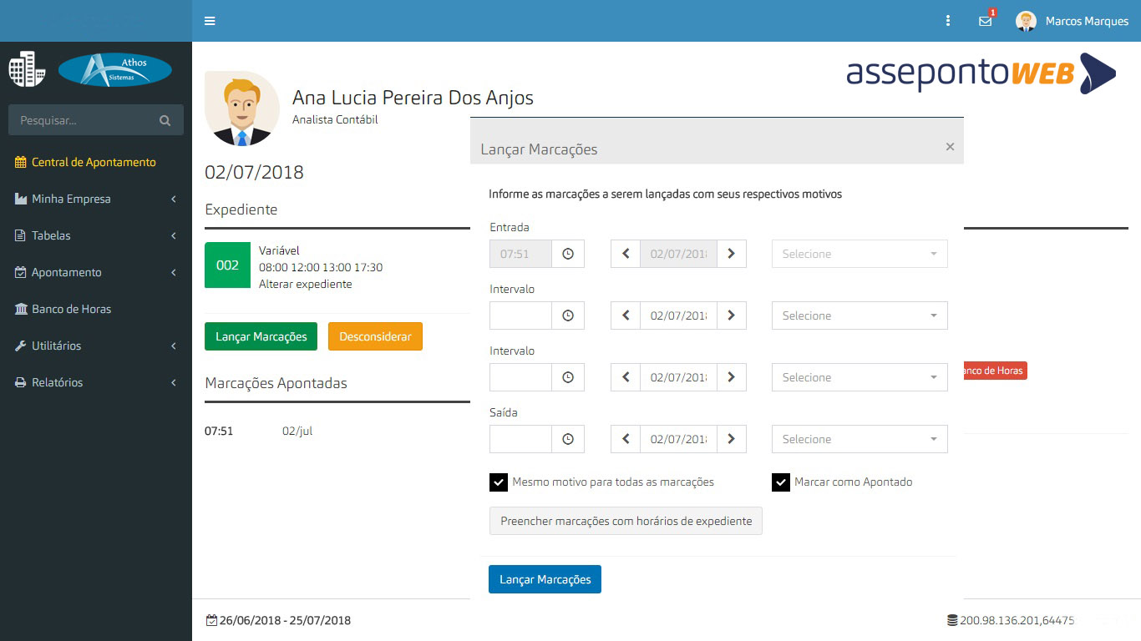This screenshot has width=1141, height=641.
Task: Go to next date in second Intervalo row
Action: pyautogui.click(x=732, y=377)
